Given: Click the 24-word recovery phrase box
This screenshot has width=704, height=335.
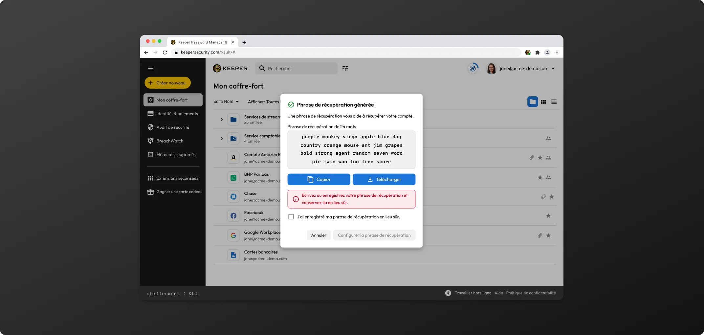Looking at the screenshot, I should tap(351, 149).
